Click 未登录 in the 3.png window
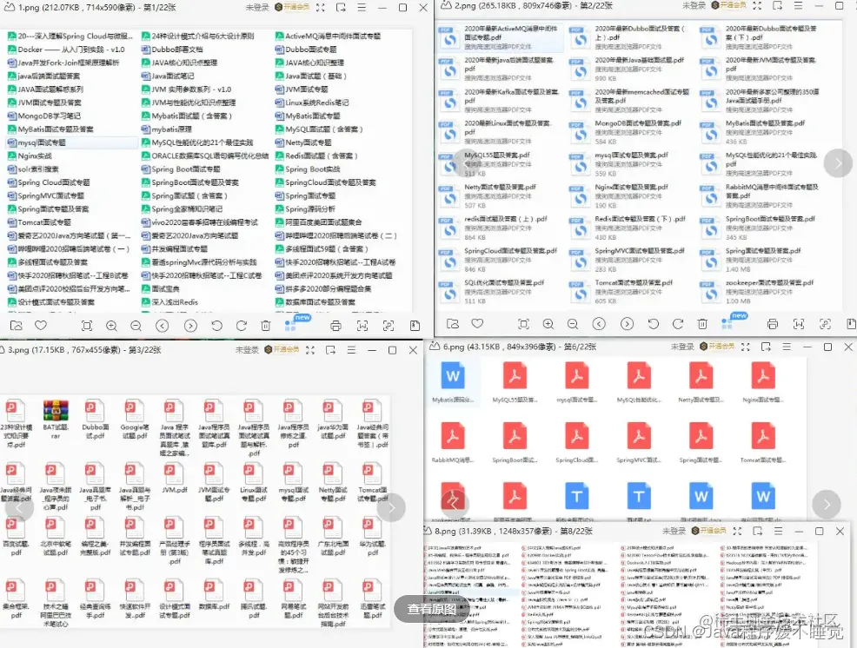The width and height of the screenshot is (857, 648). 247,350
